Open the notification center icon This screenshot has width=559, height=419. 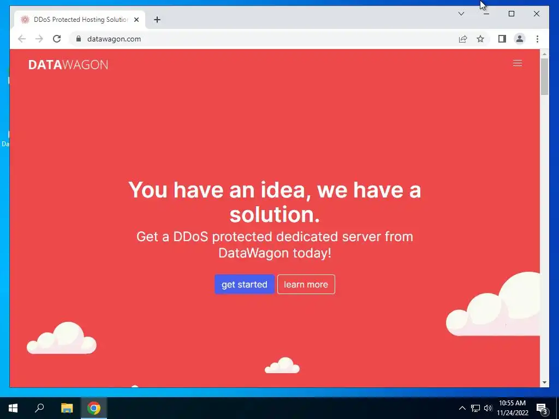pyautogui.click(x=542, y=408)
